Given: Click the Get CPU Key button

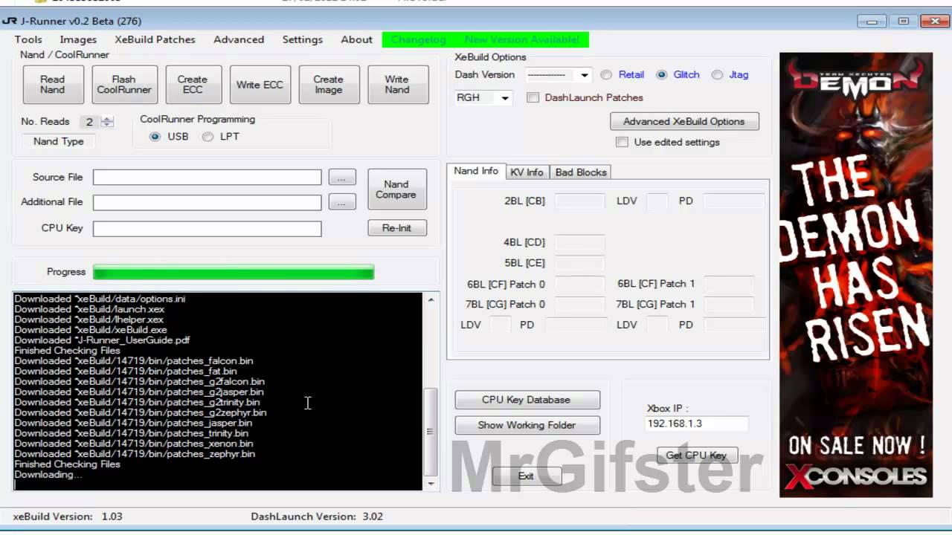Looking at the screenshot, I should click(x=696, y=455).
